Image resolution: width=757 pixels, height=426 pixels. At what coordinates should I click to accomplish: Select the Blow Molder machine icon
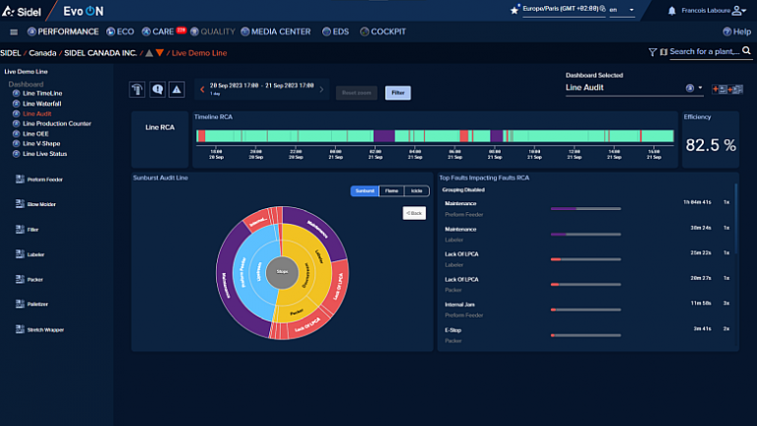point(20,204)
